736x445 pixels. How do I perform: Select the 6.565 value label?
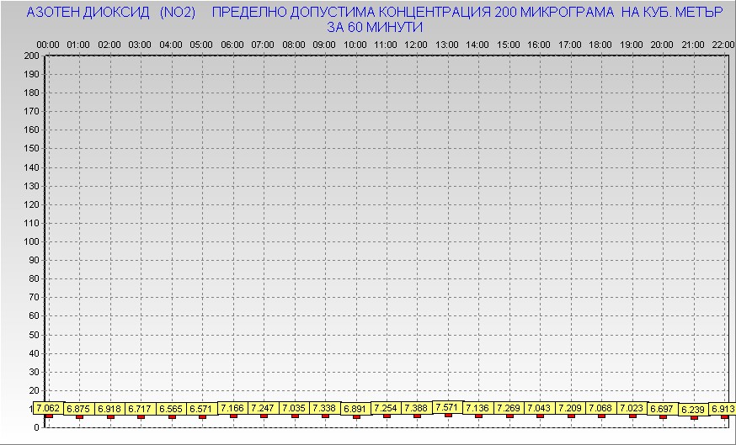[171, 409]
